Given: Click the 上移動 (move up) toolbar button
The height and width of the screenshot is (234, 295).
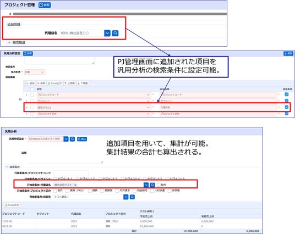Looking at the screenshot, I should (x=69, y=83).
